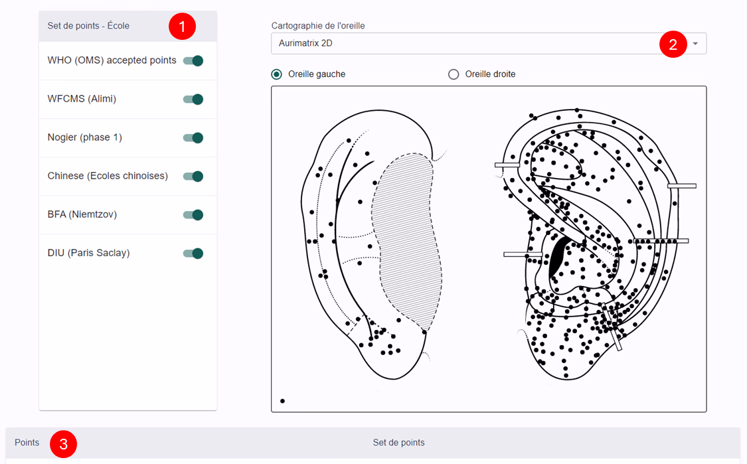Image resolution: width=747 pixels, height=464 pixels.
Task: Click the Nogier (phase 1) label
Action: (x=85, y=137)
